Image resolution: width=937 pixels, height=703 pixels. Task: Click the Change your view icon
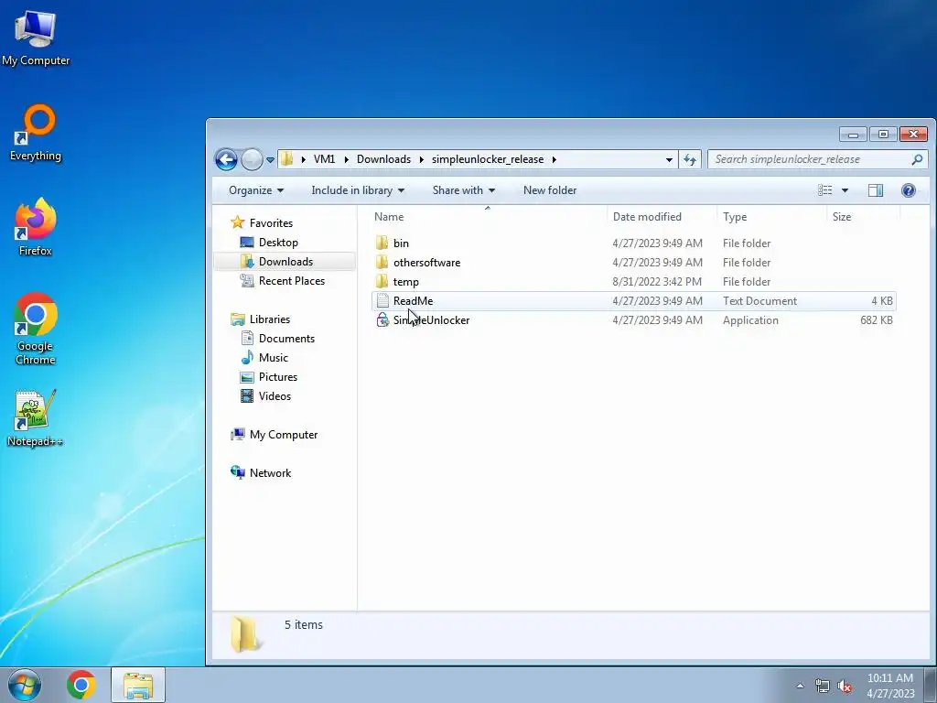(825, 190)
